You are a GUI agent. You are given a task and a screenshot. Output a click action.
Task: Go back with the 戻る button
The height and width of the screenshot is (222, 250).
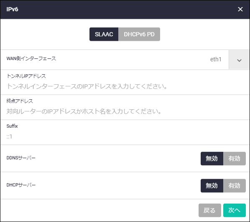pyautogui.click(x=210, y=210)
